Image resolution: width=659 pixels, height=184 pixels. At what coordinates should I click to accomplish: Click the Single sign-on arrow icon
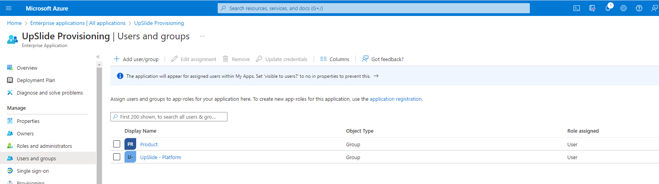[x=10, y=171]
